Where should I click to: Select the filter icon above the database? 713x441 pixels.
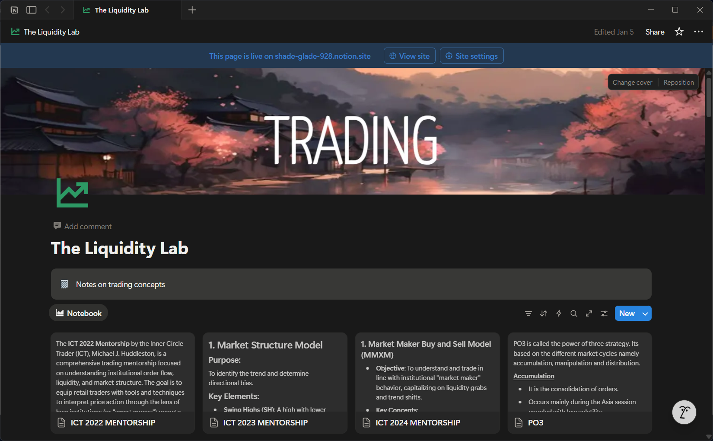coord(528,313)
